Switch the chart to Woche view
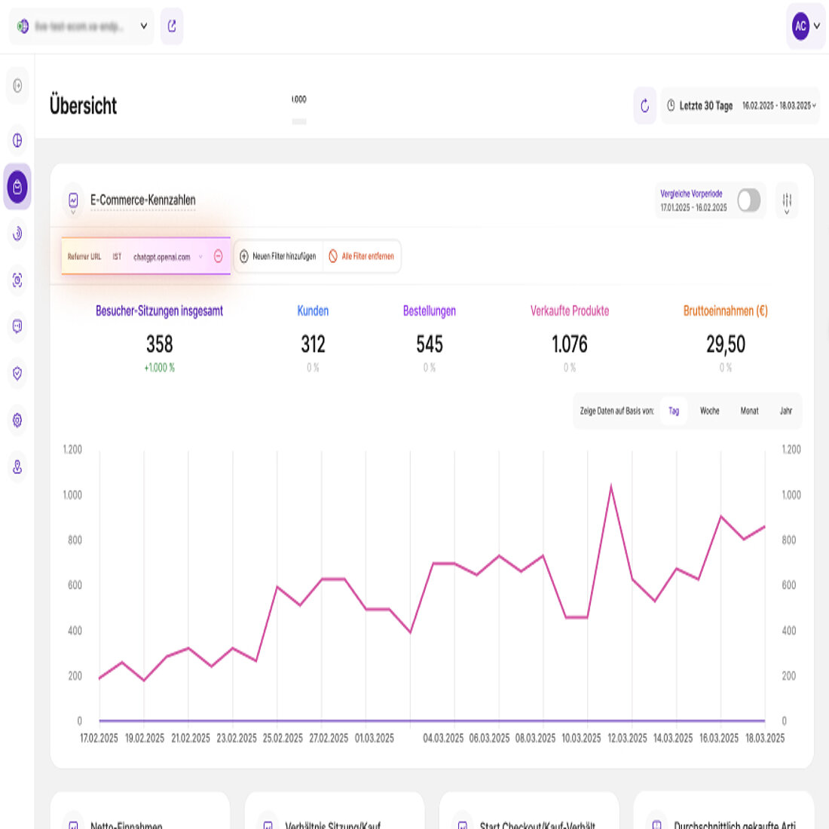829x829 pixels. coord(709,411)
